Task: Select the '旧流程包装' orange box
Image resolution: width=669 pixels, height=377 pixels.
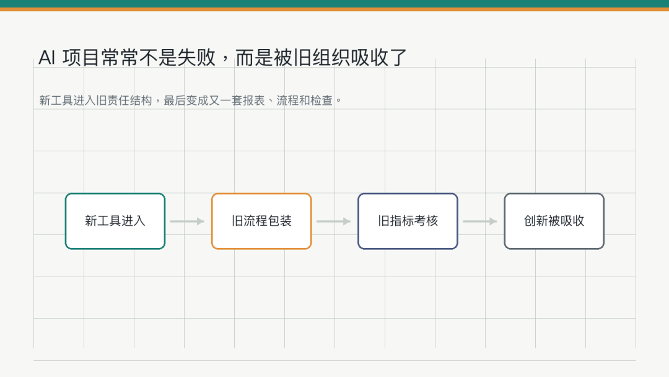Action: (x=261, y=221)
